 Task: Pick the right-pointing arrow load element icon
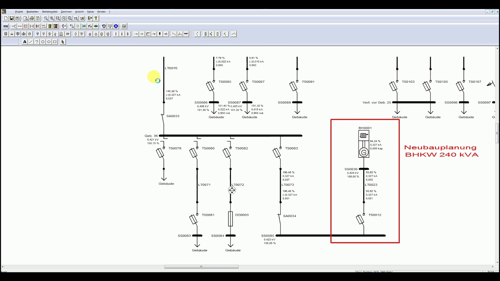click(136, 34)
